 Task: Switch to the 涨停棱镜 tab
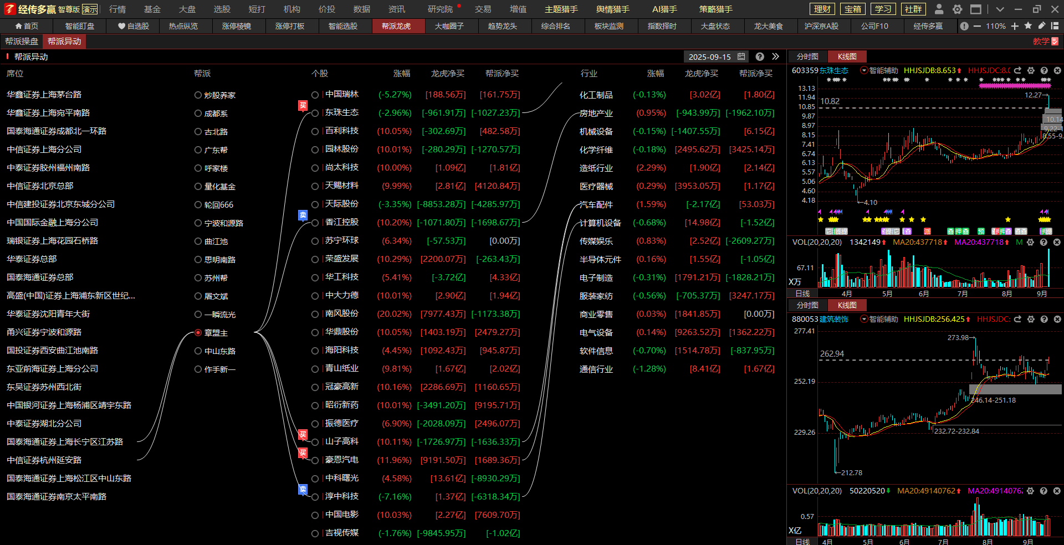tap(237, 26)
